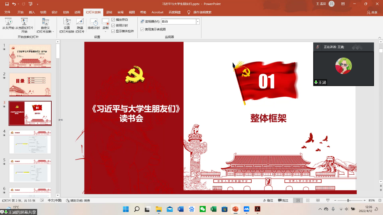The width and height of the screenshot is (383, 215).
Task: Start slideshow from the beginning (从头开始)
Action: 8,23
